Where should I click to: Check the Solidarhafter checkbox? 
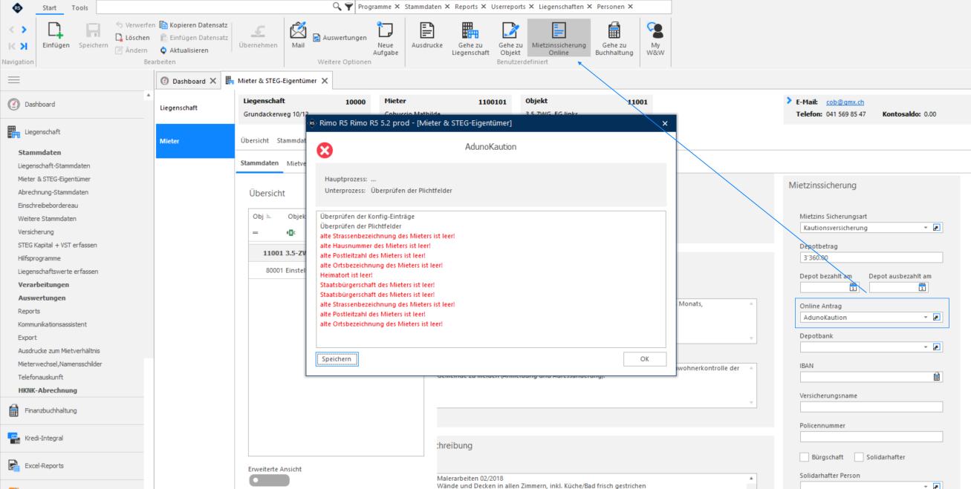click(859, 457)
